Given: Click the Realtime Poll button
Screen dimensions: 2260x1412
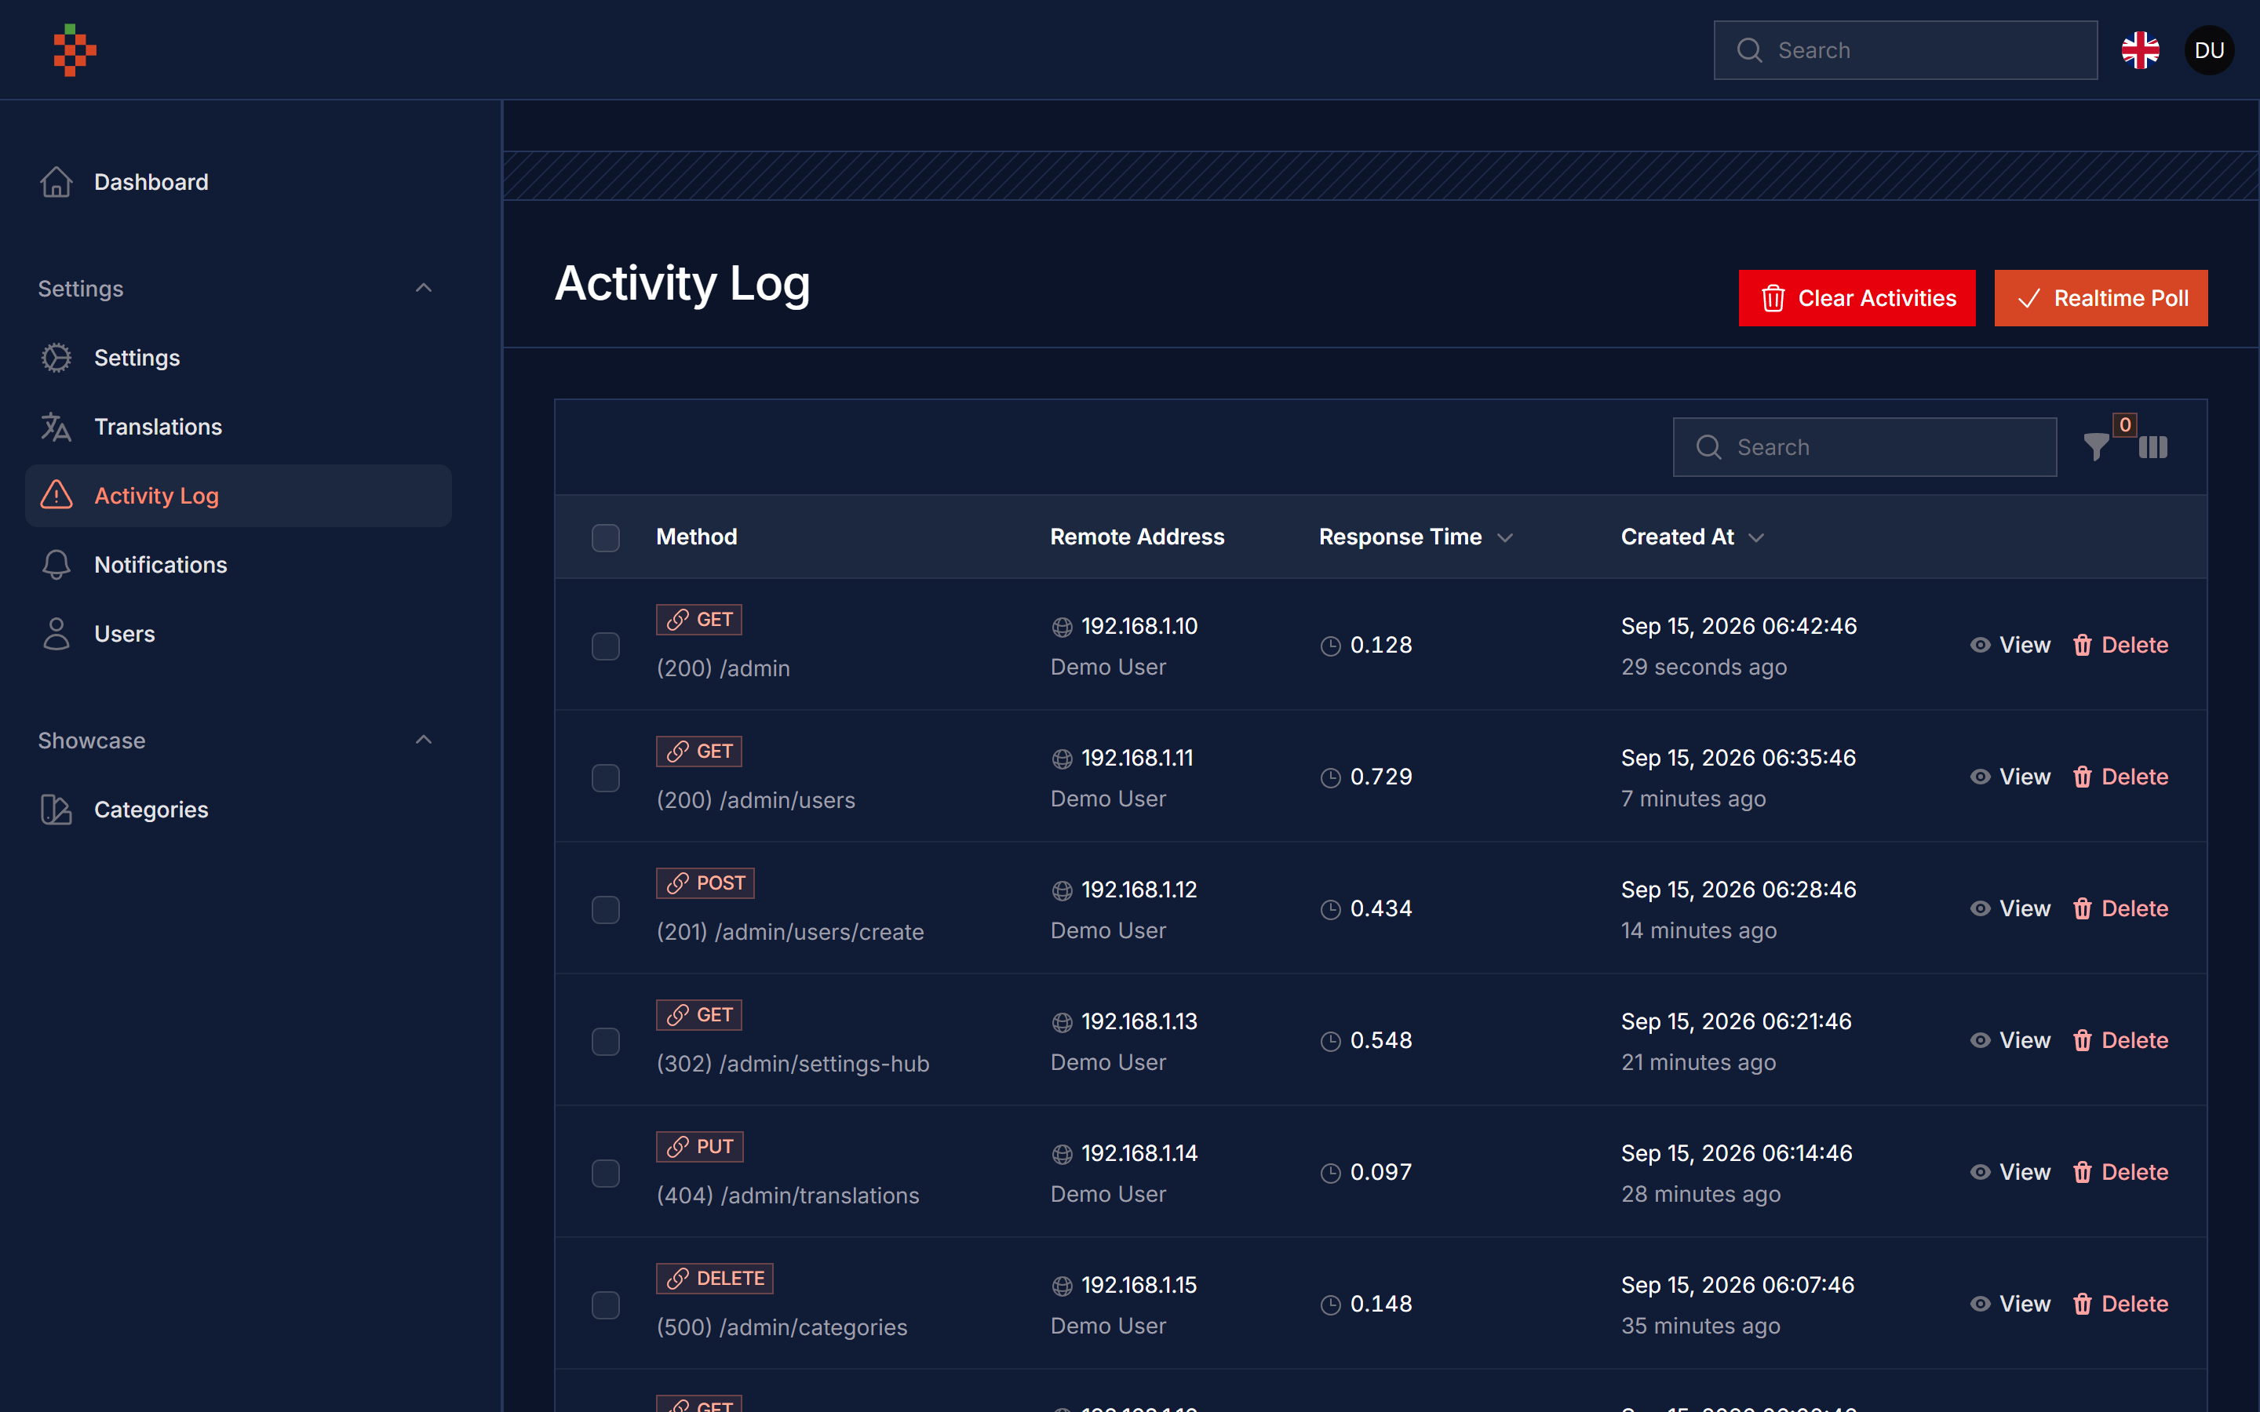Looking at the screenshot, I should click(2101, 298).
